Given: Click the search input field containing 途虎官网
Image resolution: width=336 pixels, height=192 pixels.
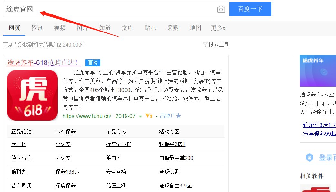Looking at the screenshot, I should point(110,9).
